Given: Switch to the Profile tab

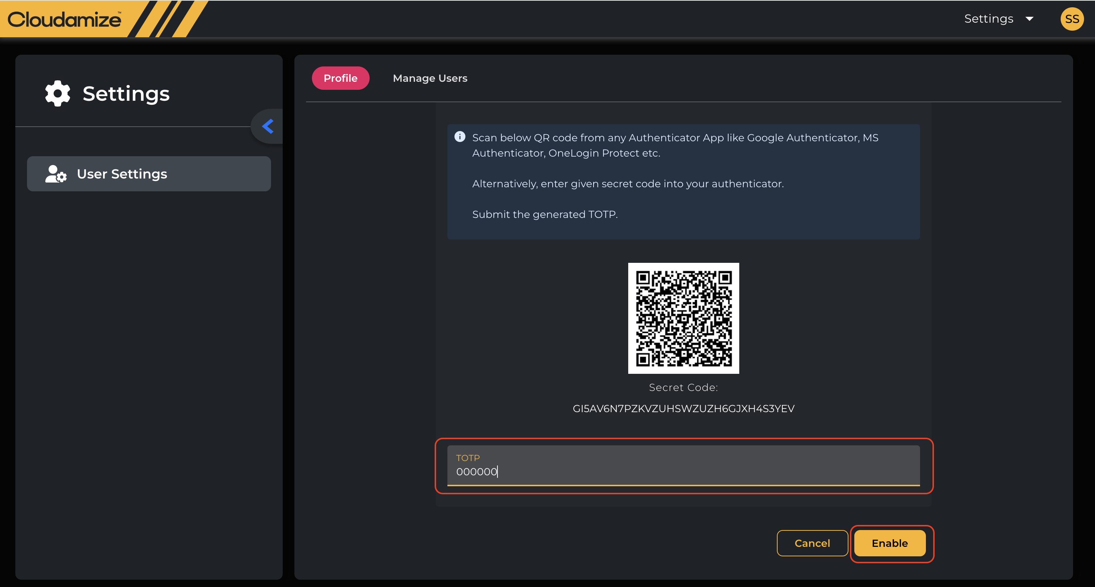Looking at the screenshot, I should [x=340, y=78].
